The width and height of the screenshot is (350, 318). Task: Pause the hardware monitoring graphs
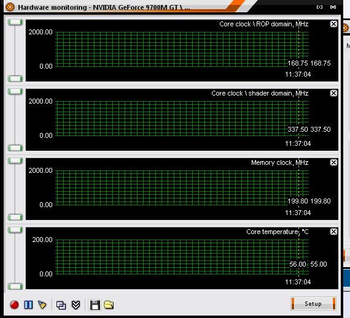(28, 305)
